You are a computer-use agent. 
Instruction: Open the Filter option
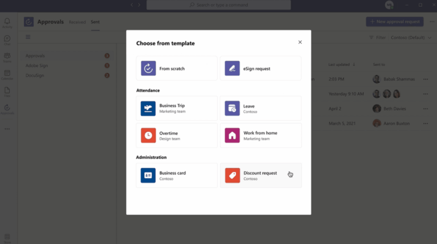(x=377, y=38)
